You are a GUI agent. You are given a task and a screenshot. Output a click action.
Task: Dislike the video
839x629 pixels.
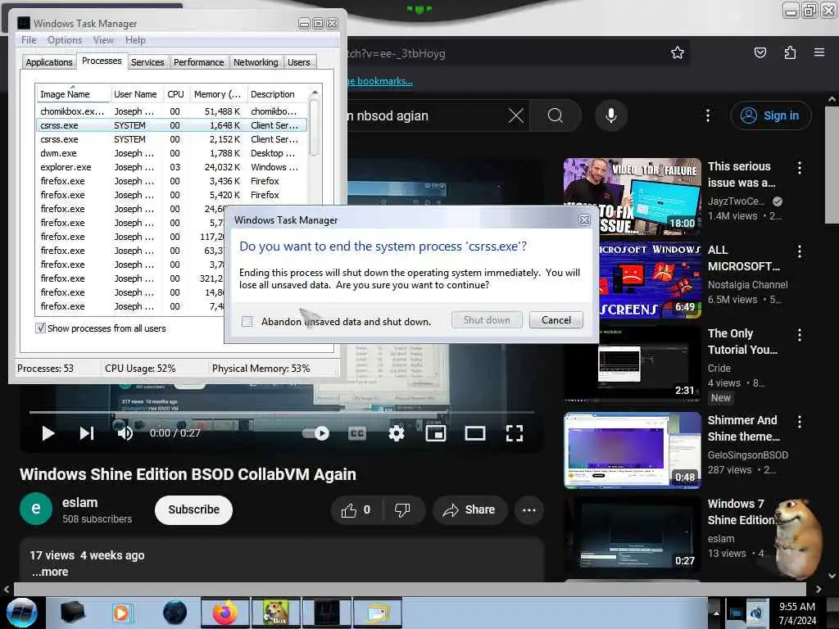click(x=403, y=509)
